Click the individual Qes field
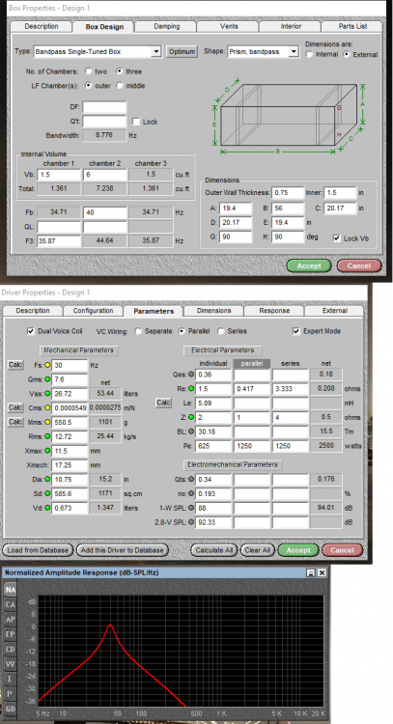Viewport: 393px width, 724px height. 213,375
